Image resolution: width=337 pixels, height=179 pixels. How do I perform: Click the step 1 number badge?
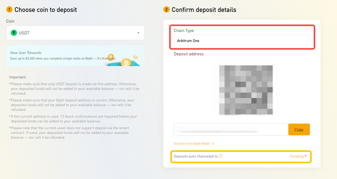[9, 10]
